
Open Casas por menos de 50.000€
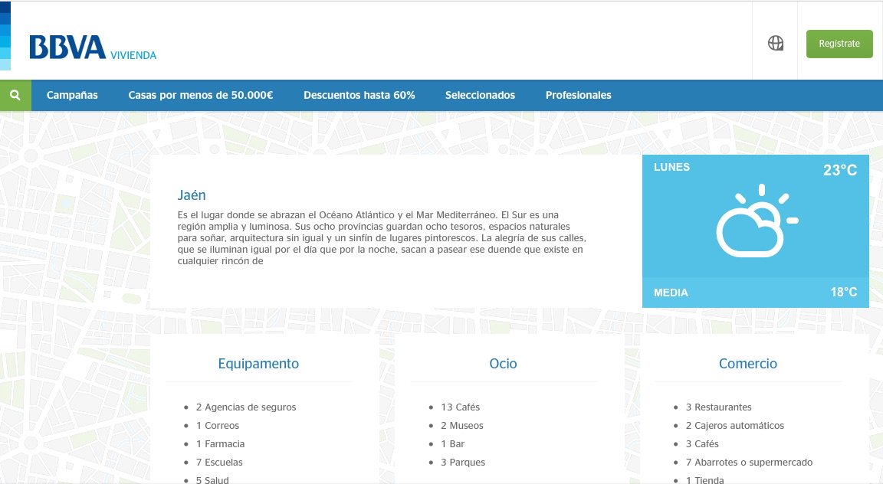pos(201,95)
